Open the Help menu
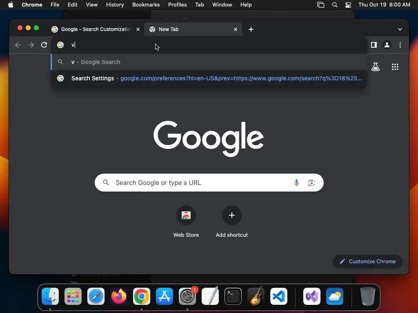418x313 pixels. coord(246,4)
